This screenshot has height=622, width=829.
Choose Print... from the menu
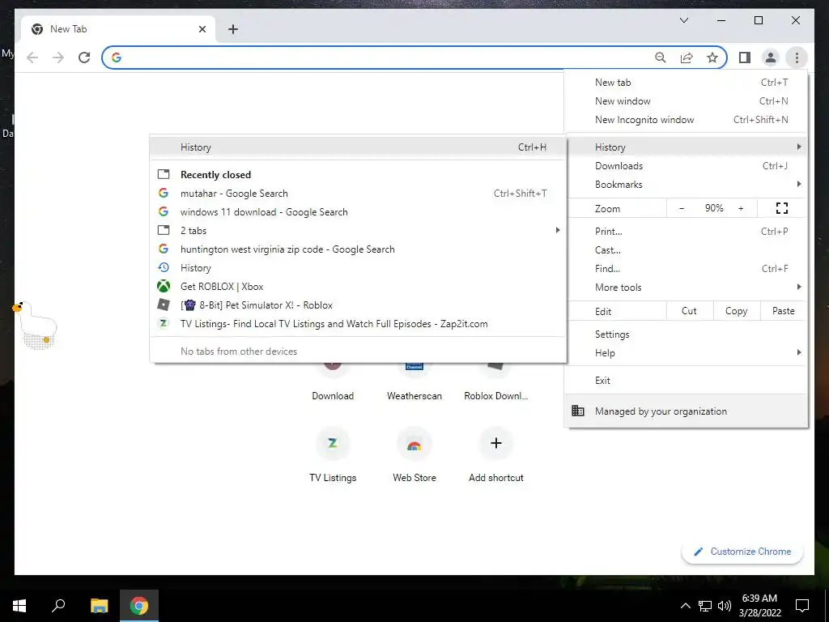(x=686, y=231)
